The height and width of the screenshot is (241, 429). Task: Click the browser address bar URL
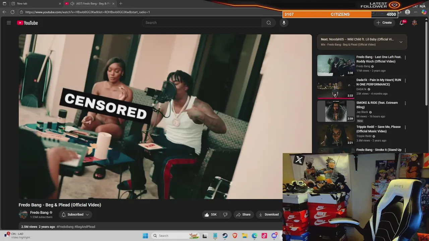coord(87,12)
